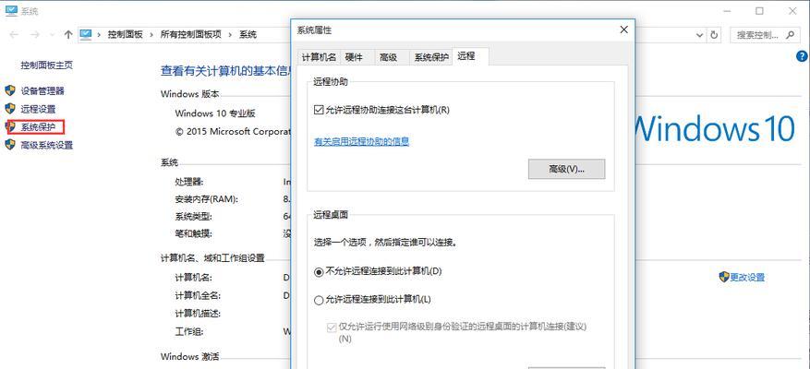
Task: Click the computer icon in the address bar
Action: click(x=86, y=34)
